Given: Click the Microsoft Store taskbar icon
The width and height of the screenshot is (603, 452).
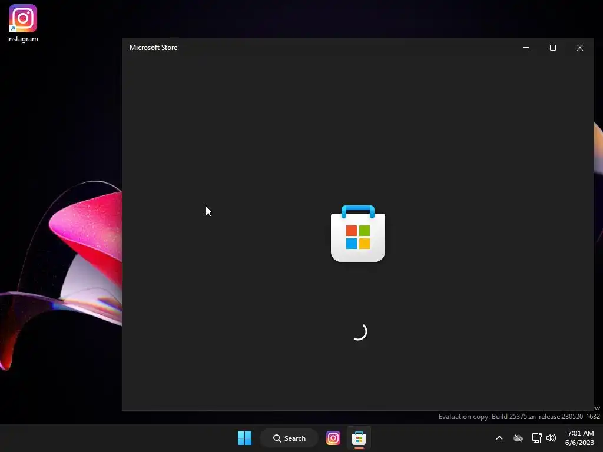Looking at the screenshot, I should 359,438.
